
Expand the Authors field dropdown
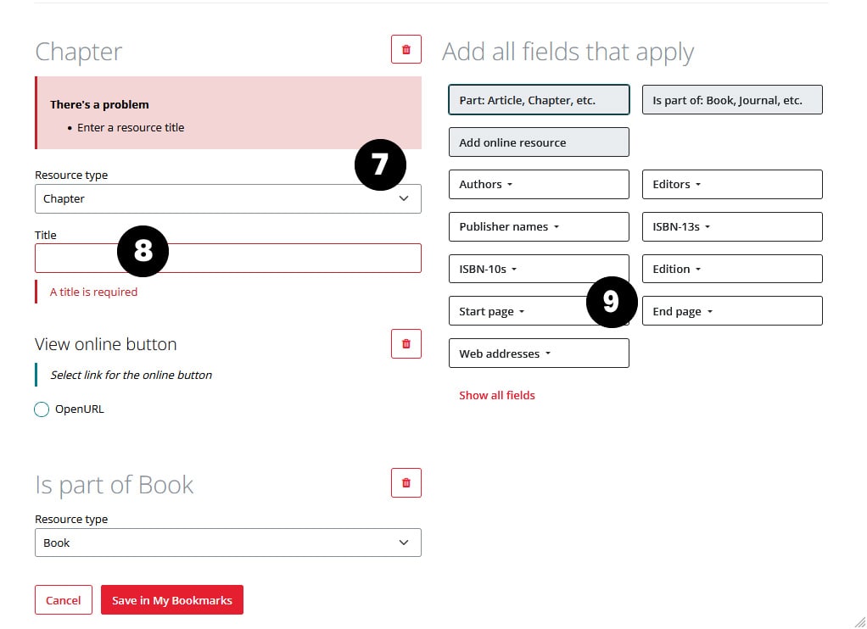click(x=538, y=185)
